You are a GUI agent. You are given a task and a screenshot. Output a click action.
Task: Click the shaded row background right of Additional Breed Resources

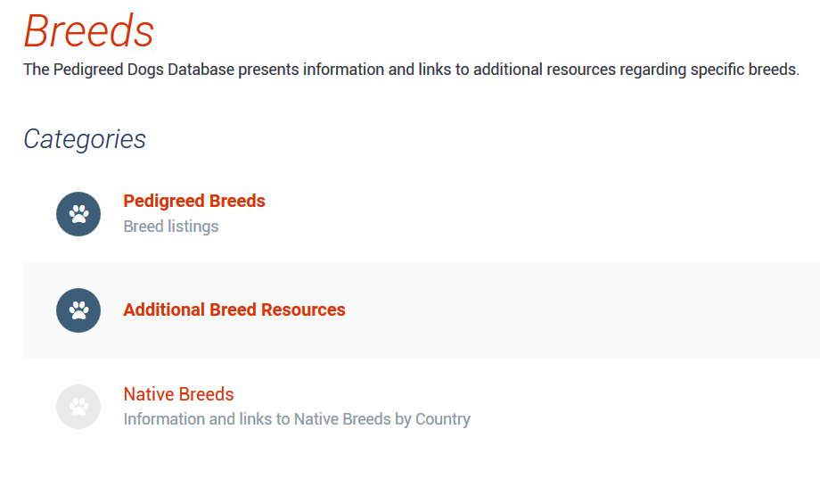579,310
